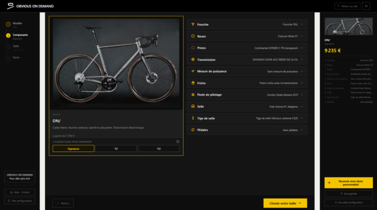Screen dimensions: 377x210
Task: Click the Retour back button
Action: [63, 203]
